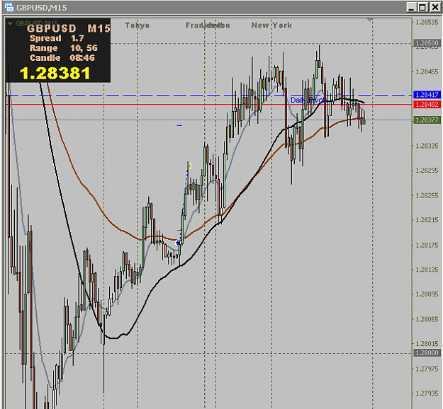Click the grey 1.28500 level tag
This screenshot has width=443, height=409.
427,43
